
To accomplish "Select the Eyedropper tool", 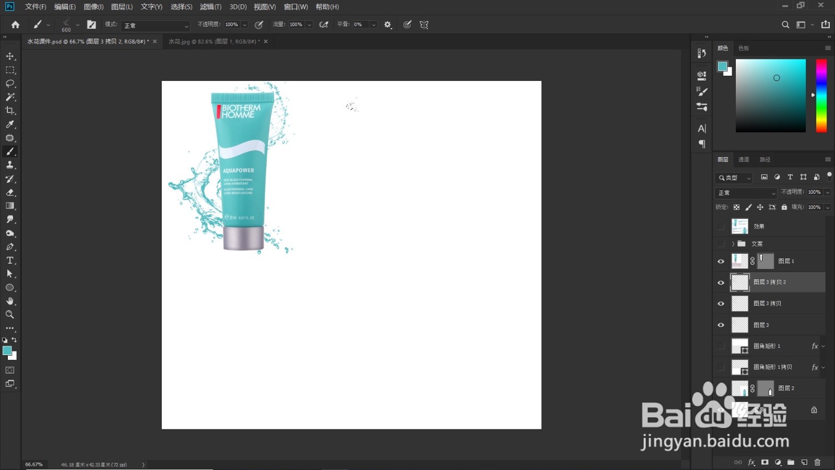I will (10, 124).
